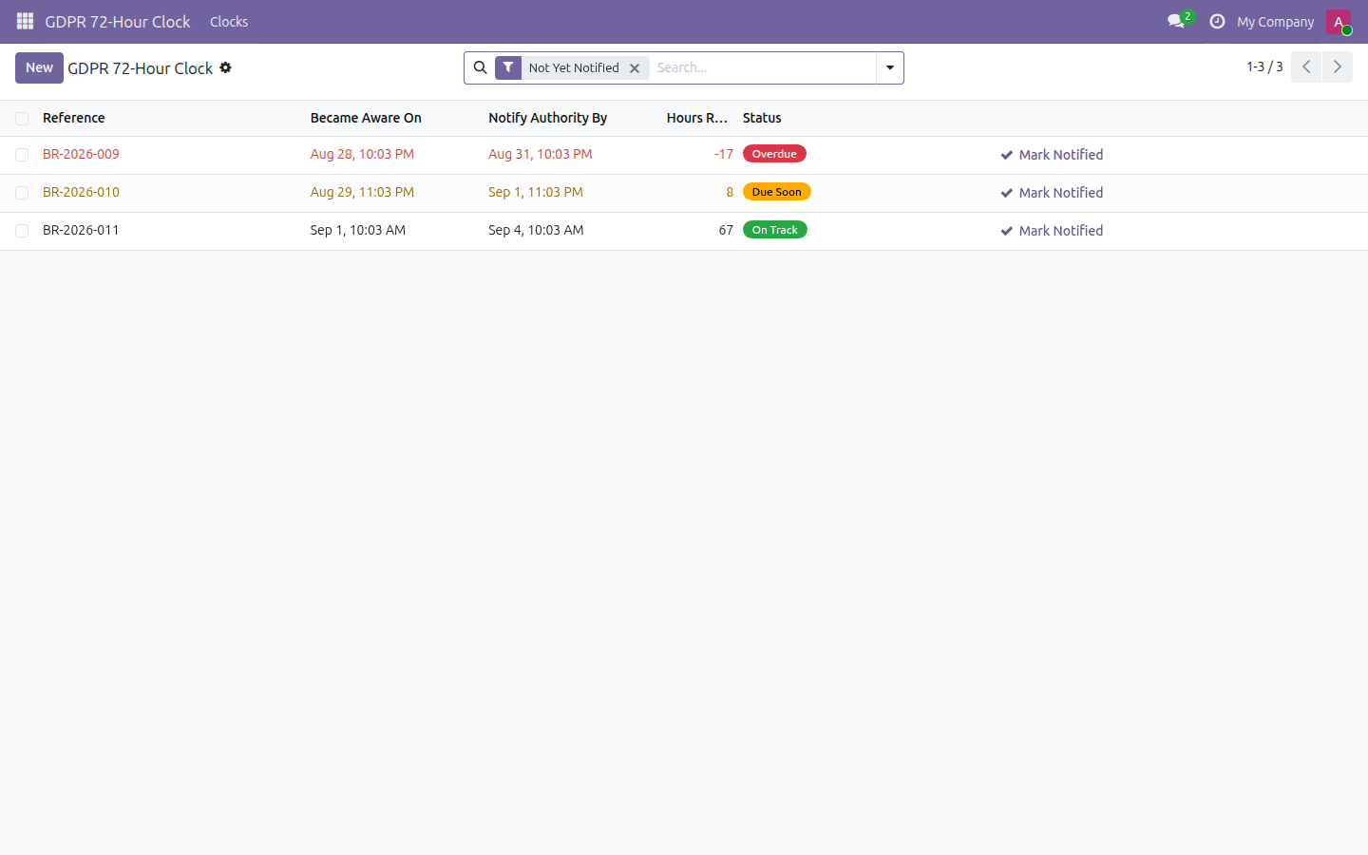Viewport: 1368px width, 855px height.
Task: Open the Clocks menu
Action: click(x=229, y=21)
